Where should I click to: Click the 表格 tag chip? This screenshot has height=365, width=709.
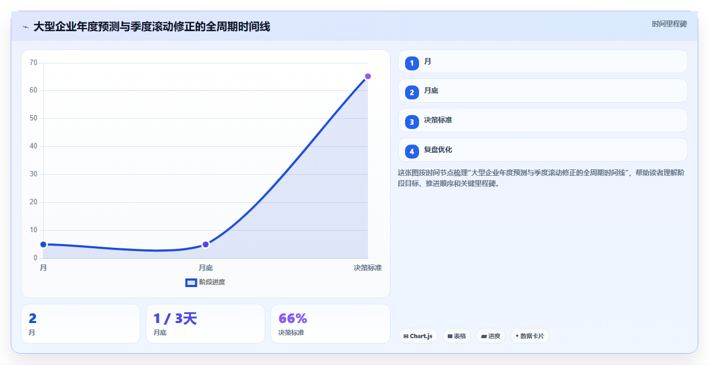pos(457,336)
